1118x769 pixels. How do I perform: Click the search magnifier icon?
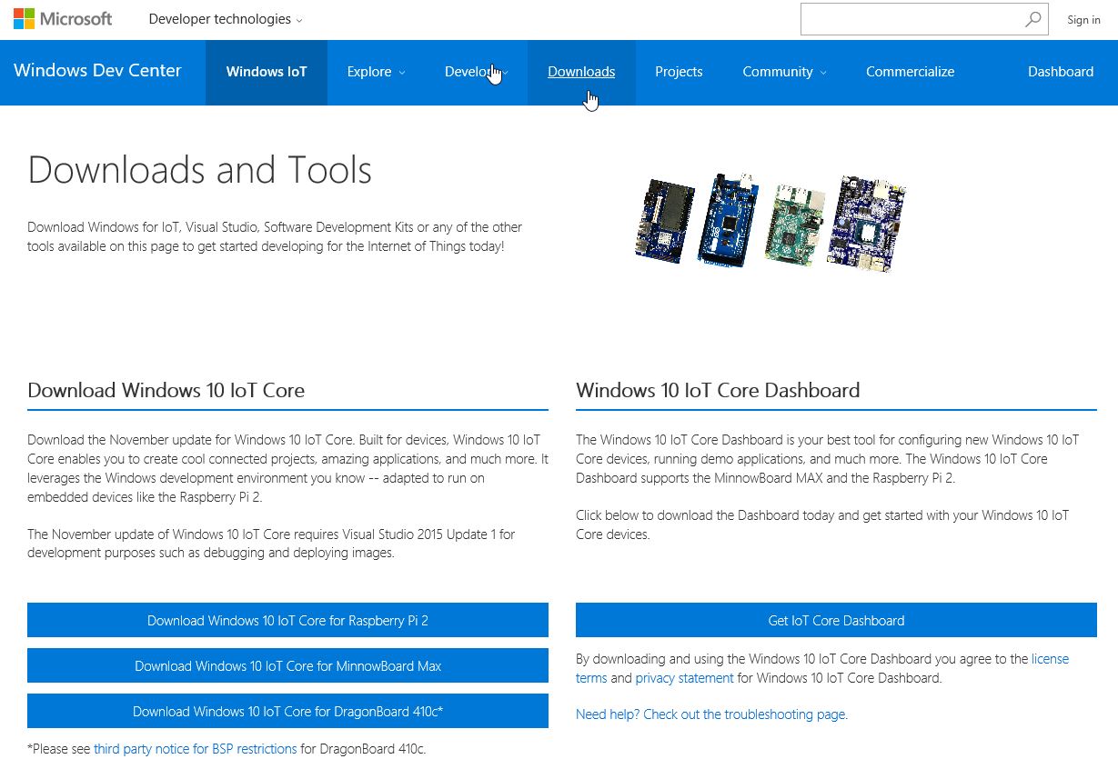tap(1033, 19)
